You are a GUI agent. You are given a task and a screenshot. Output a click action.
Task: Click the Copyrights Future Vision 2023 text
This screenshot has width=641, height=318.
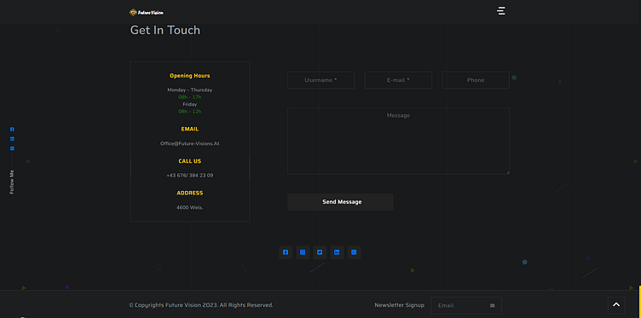(201, 305)
